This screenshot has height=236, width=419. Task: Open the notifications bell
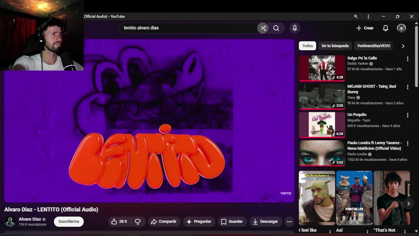386,28
